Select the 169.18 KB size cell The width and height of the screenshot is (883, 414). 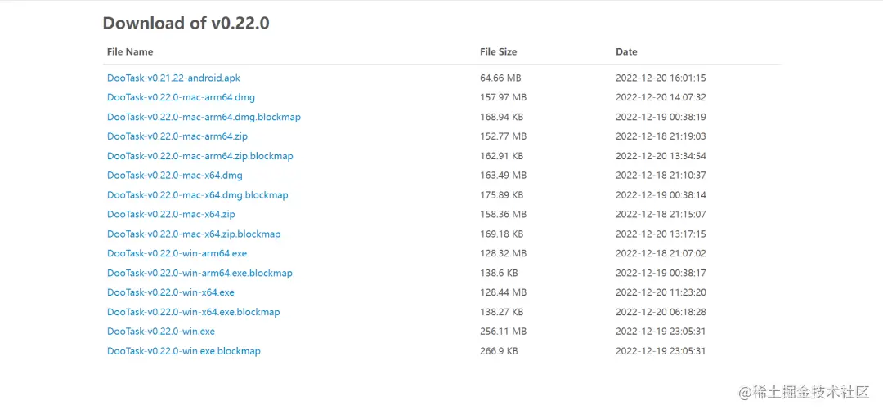(x=501, y=234)
